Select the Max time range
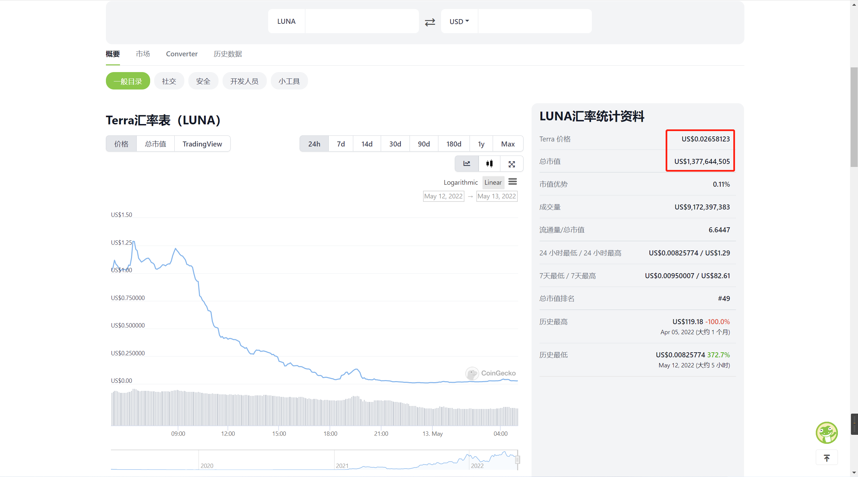 [x=508, y=144]
